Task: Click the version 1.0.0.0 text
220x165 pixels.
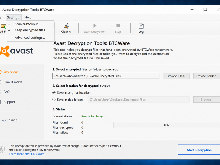Action: coord(9,120)
